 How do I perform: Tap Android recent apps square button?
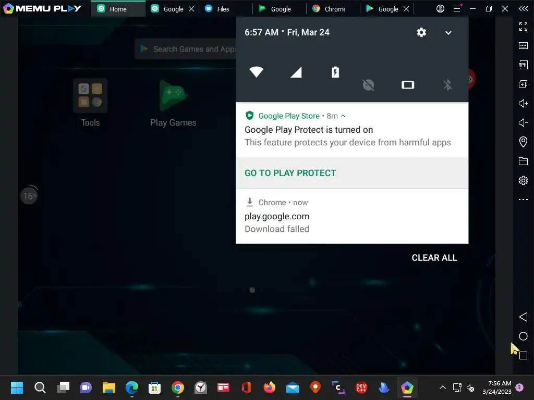[524, 355]
